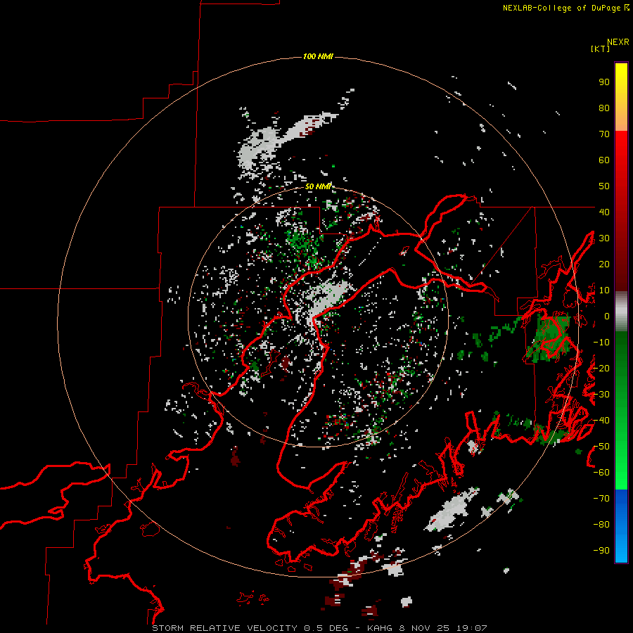Click the [KT] units label
The image size is (633, 633).
[x=600, y=49]
